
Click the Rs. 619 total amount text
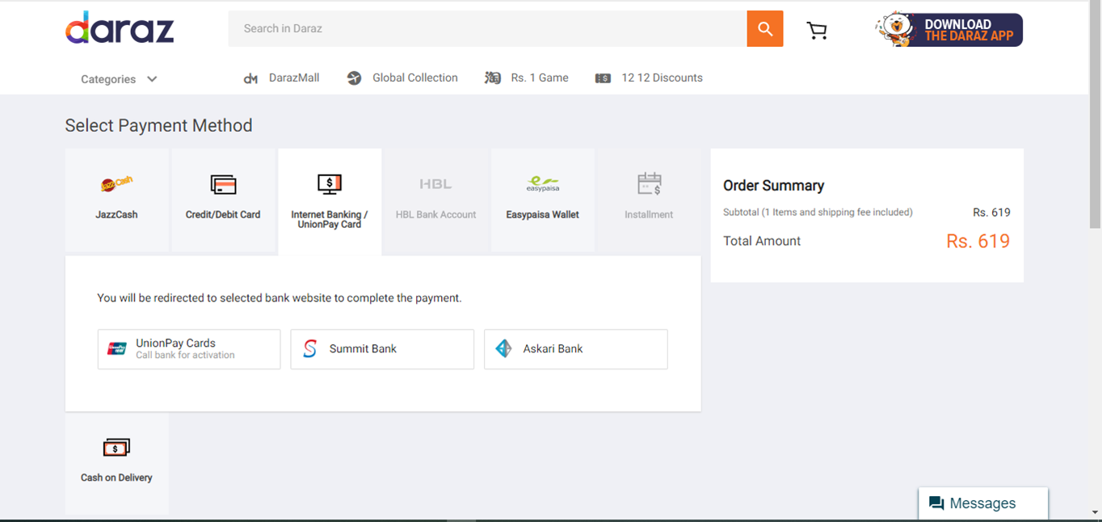(x=978, y=241)
